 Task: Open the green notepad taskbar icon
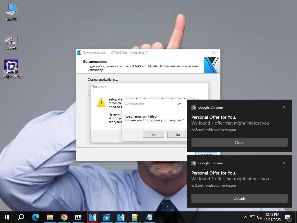point(135,217)
